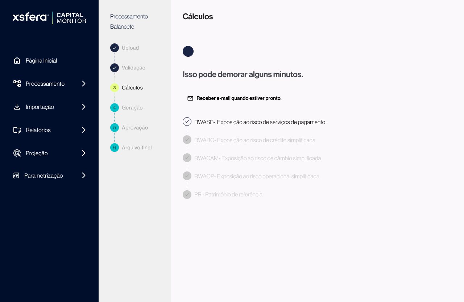Click the dark loading progress circle
Image resolution: width=464 pixels, height=302 pixels.
[x=188, y=51]
